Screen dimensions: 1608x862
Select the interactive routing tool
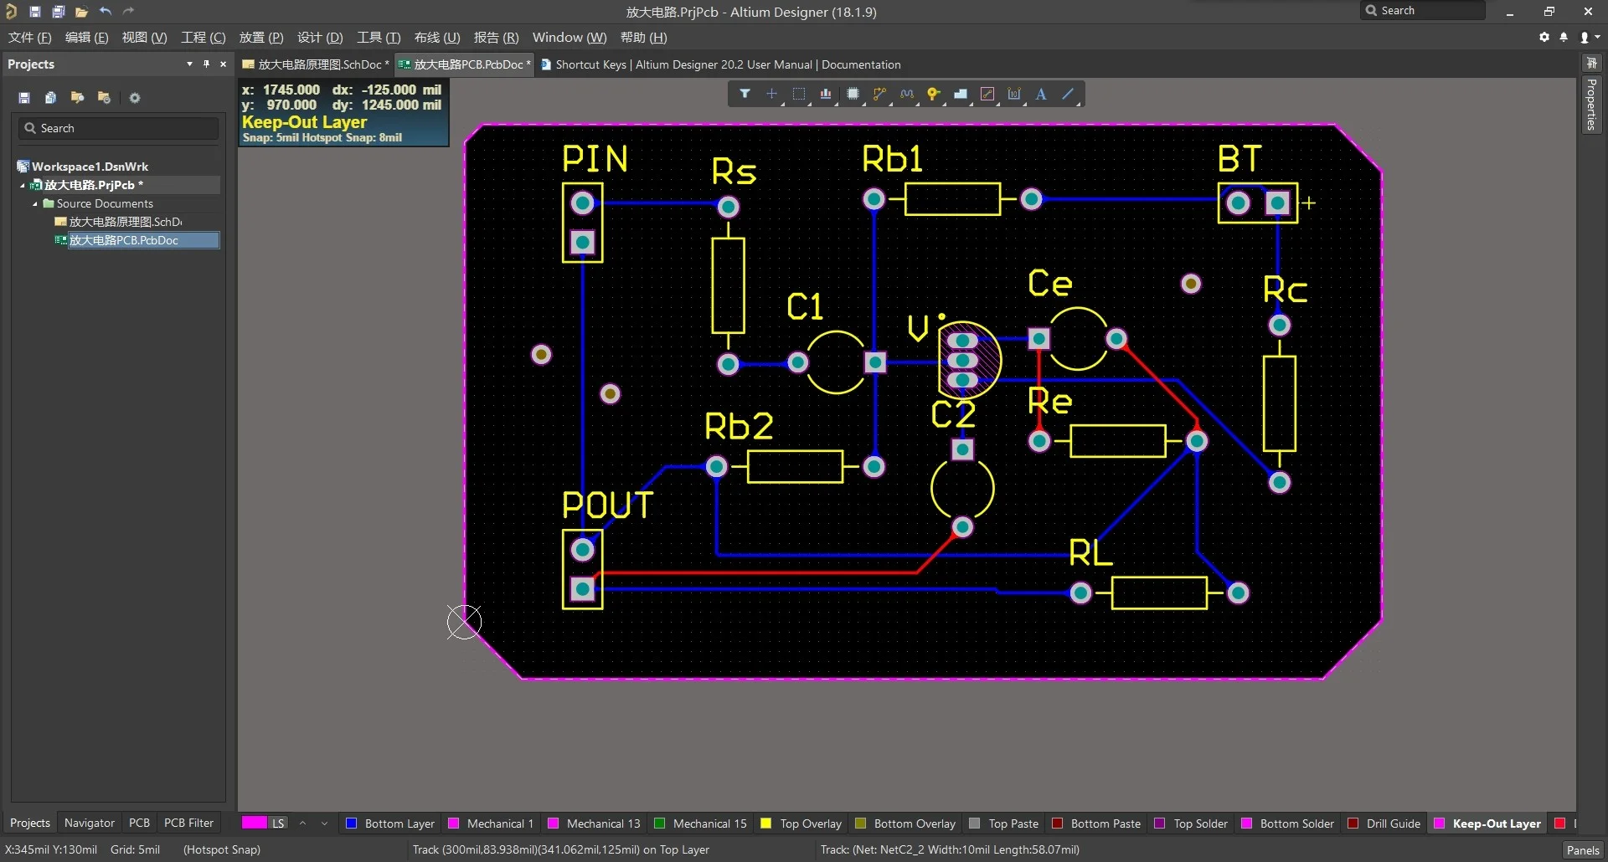[x=879, y=94]
